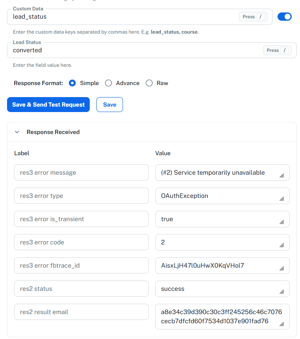This screenshot has height=339, width=300.
Task: Click the res3 error code label field
Action: click(81, 242)
